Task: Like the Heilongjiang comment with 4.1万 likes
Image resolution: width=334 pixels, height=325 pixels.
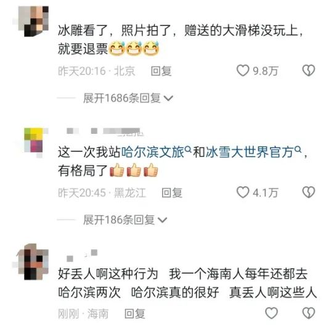Action: (243, 192)
